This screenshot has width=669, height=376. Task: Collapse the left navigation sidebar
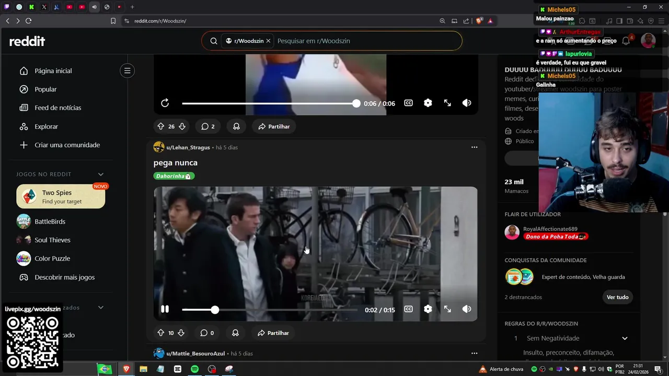tap(127, 70)
